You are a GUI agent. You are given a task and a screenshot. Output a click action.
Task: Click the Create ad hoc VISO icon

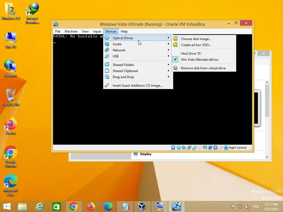(175, 45)
